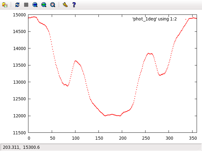The height and width of the screenshot is (151, 202).
Task: Apply the next zoom settings
Action: coord(44,5)
